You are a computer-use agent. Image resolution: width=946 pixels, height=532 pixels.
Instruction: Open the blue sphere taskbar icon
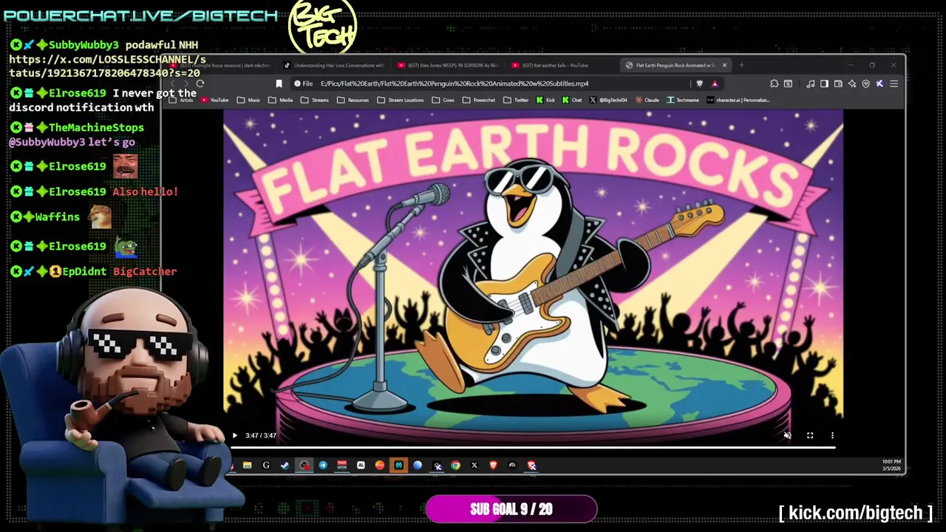[x=418, y=465]
